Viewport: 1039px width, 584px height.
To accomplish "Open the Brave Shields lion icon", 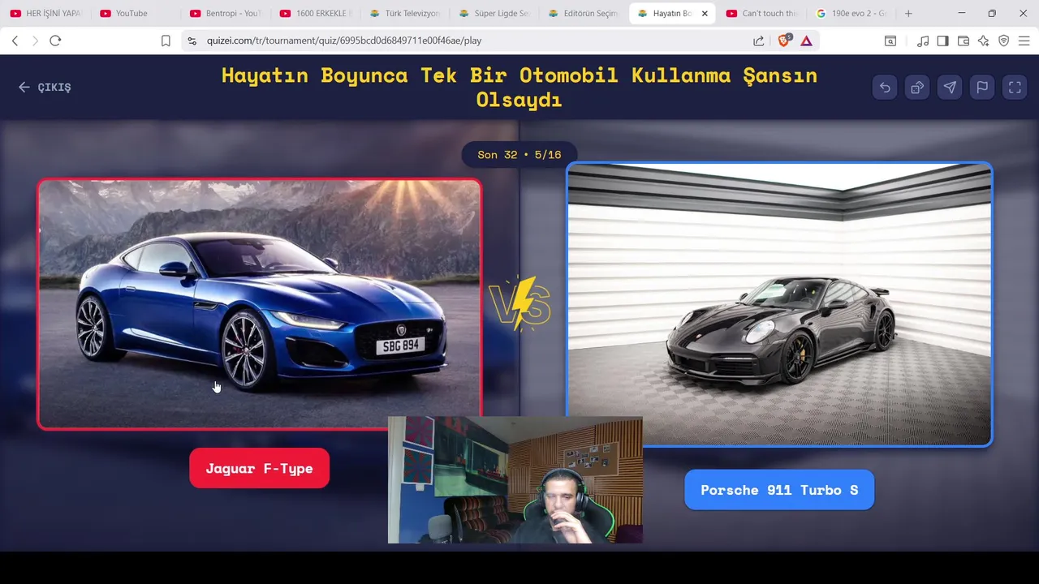I will pyautogui.click(x=783, y=41).
